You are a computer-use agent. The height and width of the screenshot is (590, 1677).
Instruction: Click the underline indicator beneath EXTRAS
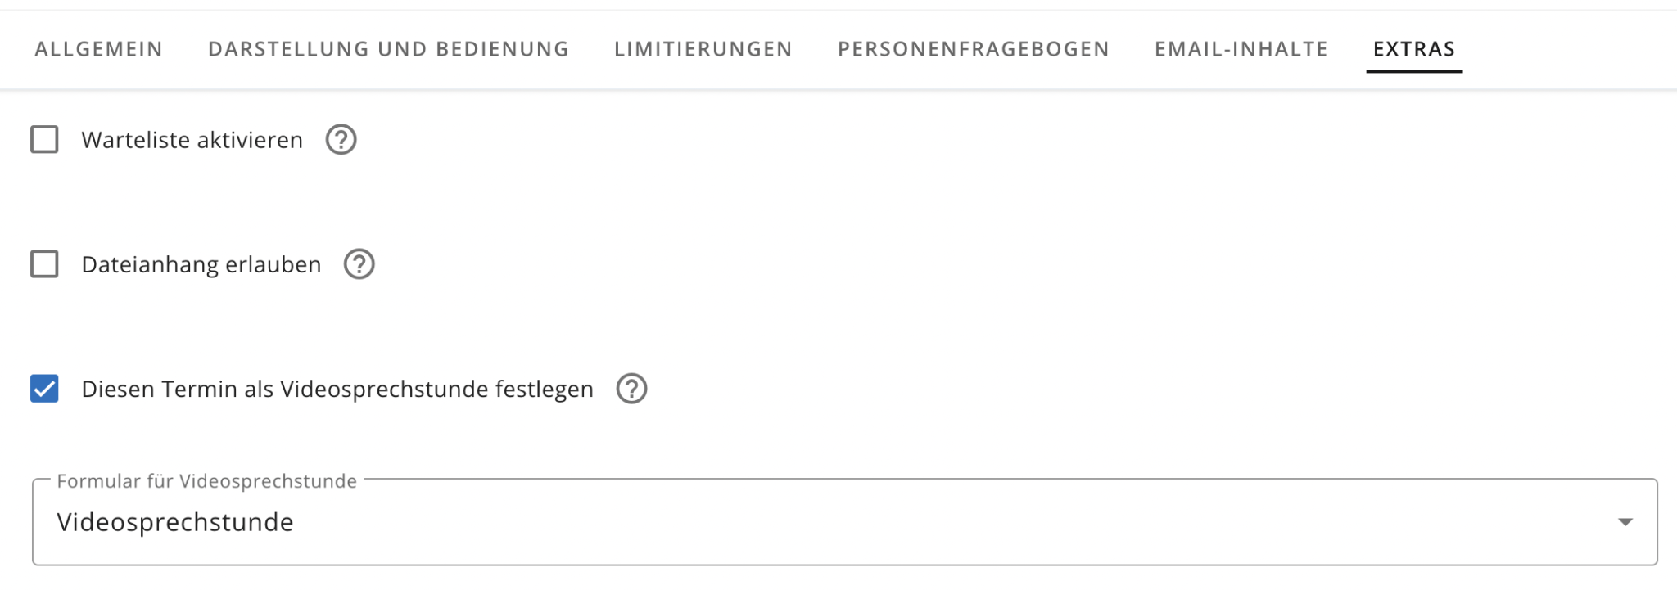(x=1413, y=71)
